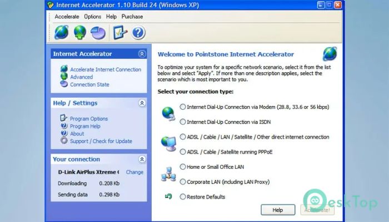Click the Internet Accelerator panel header title
This screenshot has height=222, width=389.
(x=82, y=54)
